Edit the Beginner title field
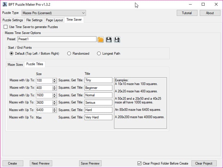 tap(98, 88)
